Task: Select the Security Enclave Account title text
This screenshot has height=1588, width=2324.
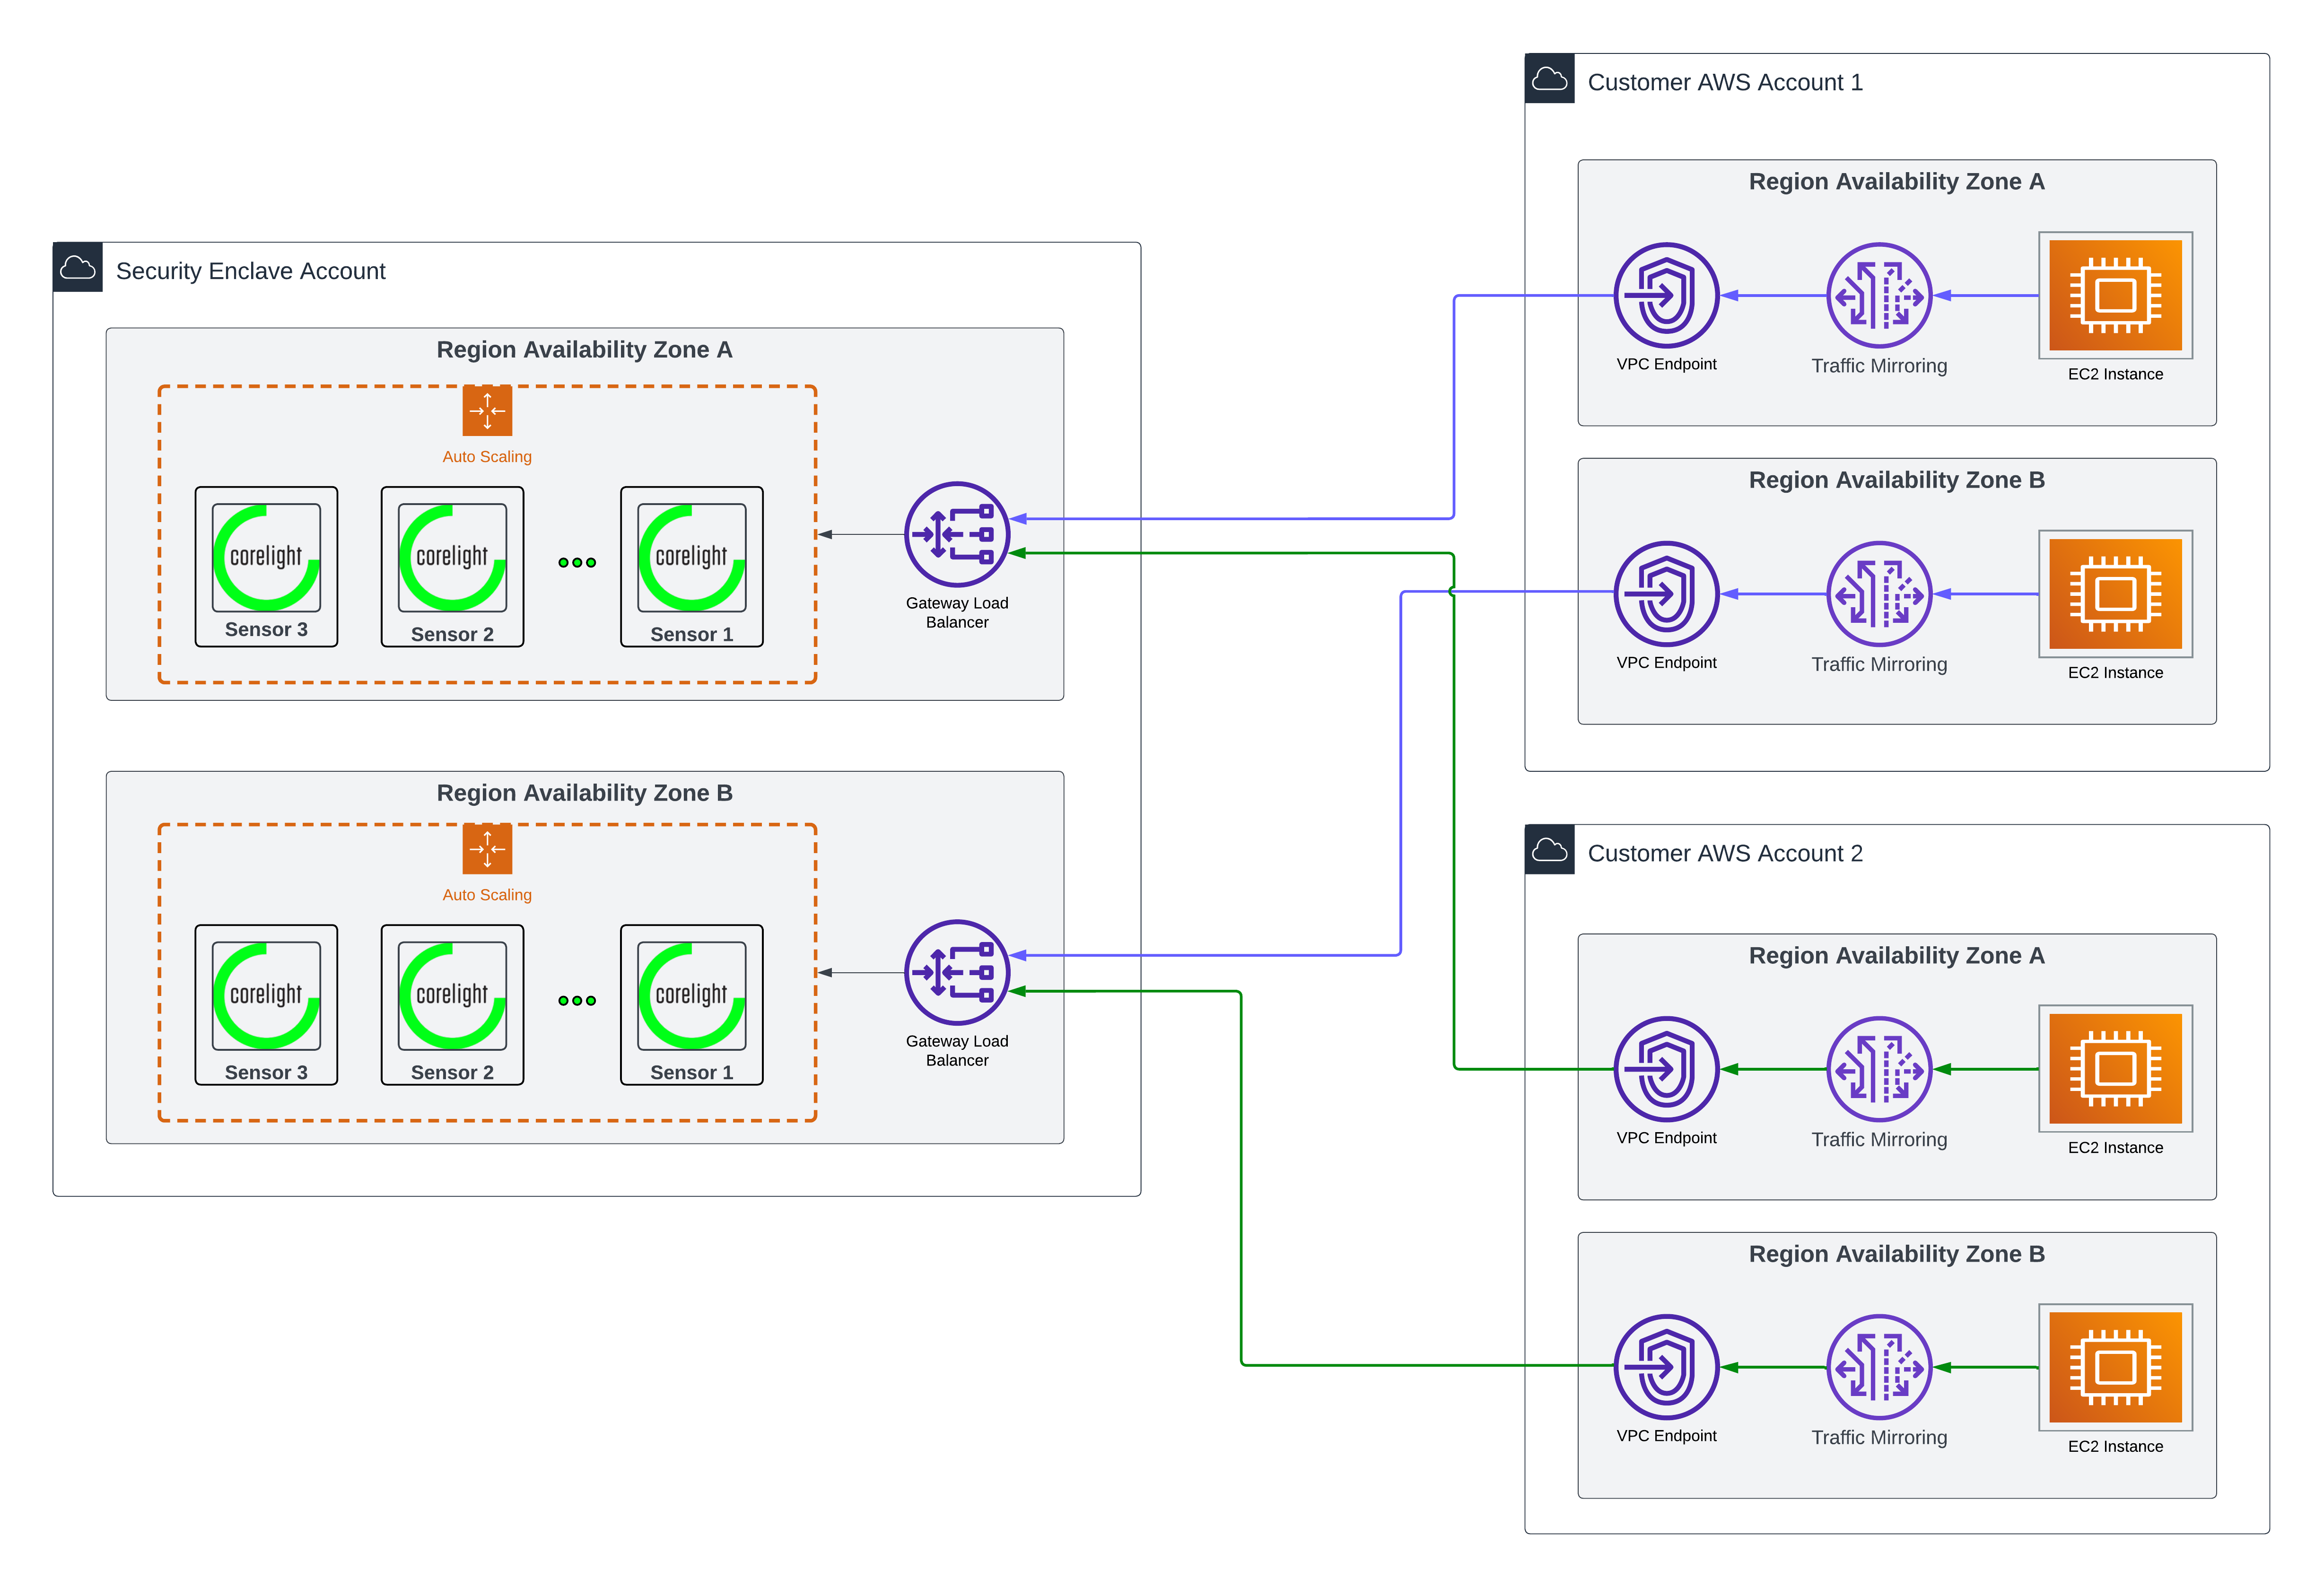Action: click(250, 271)
